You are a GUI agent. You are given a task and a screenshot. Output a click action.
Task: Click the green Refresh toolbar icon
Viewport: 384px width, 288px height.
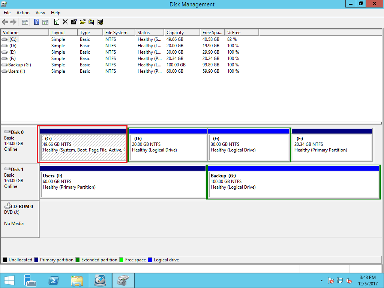point(57,22)
